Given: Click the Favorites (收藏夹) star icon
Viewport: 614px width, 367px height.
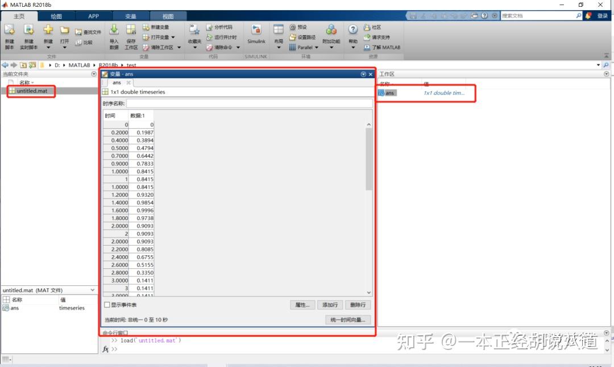Looking at the screenshot, I should coord(194,29).
